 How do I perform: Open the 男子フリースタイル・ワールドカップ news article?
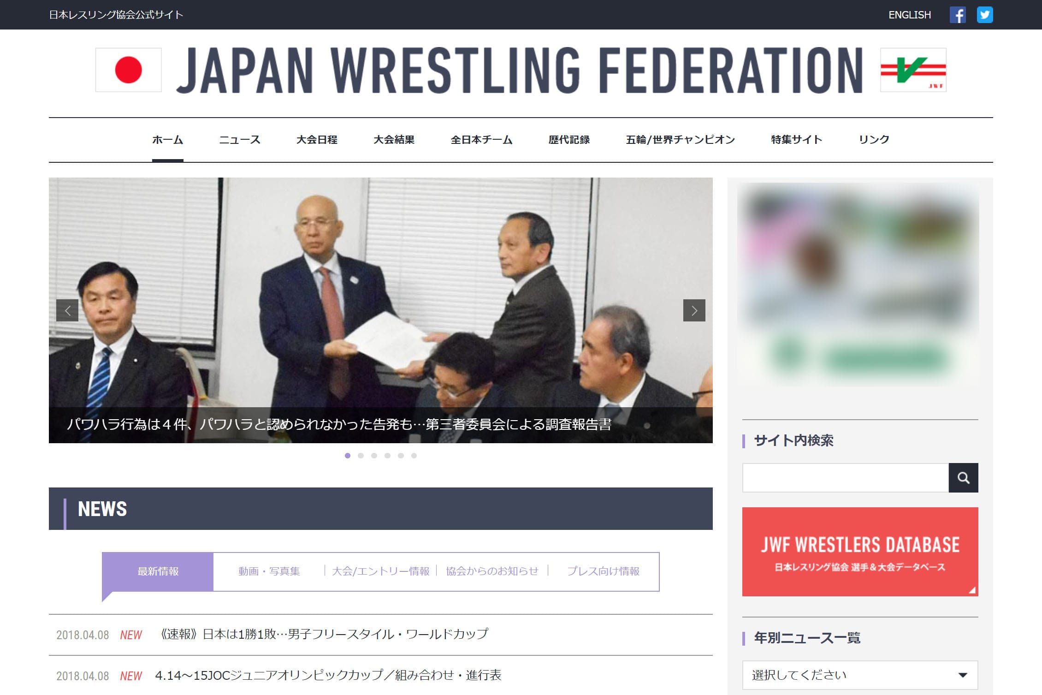click(x=322, y=635)
